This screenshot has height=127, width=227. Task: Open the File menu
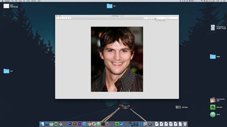[x=12, y=1]
